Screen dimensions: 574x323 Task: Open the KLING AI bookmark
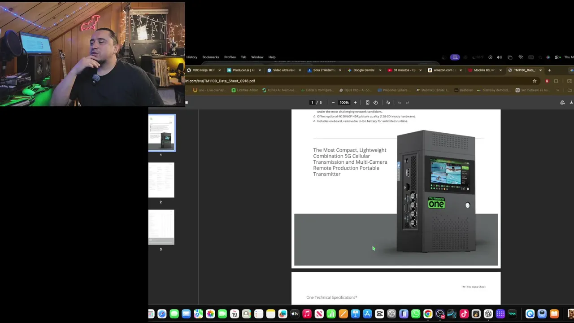279,90
